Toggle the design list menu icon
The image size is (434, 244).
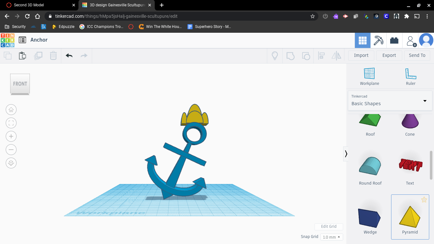tap(22, 40)
